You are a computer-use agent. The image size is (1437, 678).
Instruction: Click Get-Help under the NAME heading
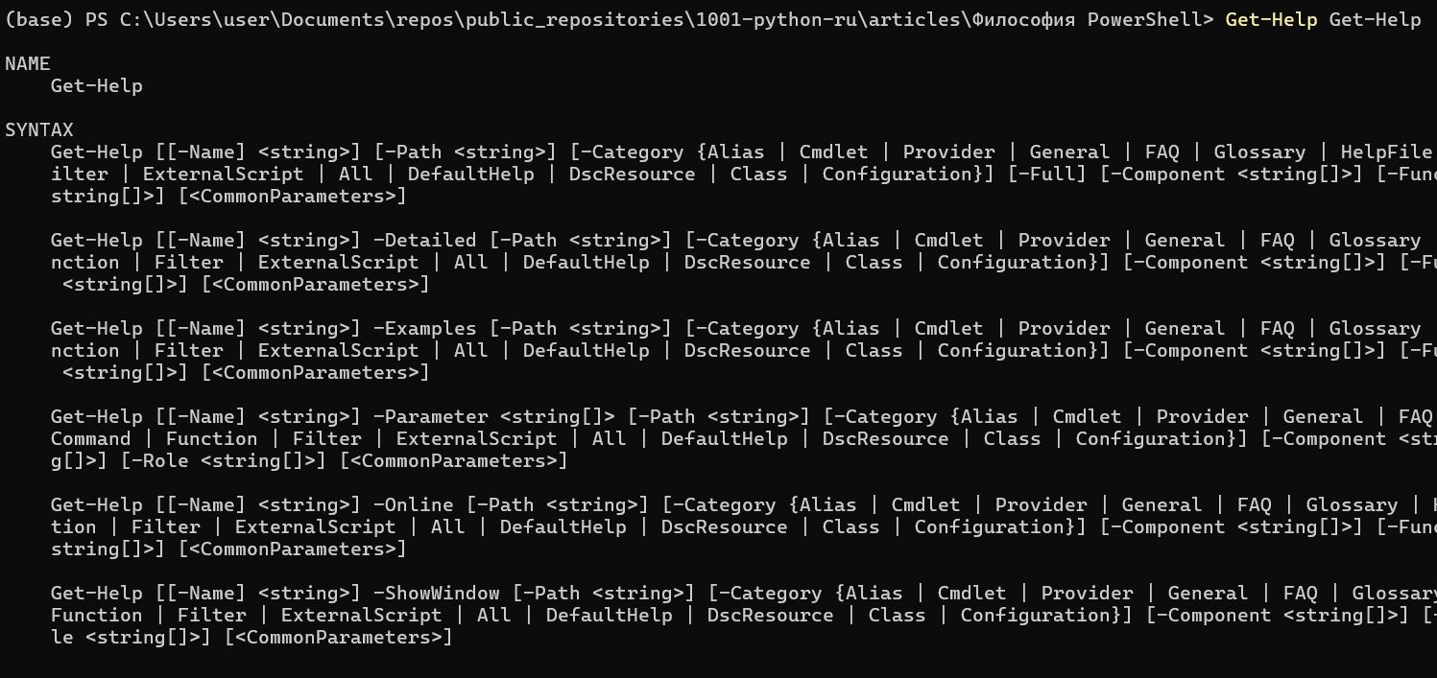pyautogui.click(x=96, y=86)
